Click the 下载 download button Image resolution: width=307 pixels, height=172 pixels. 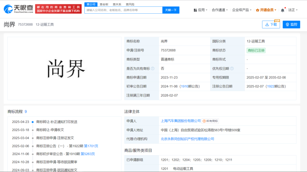pos(271,25)
